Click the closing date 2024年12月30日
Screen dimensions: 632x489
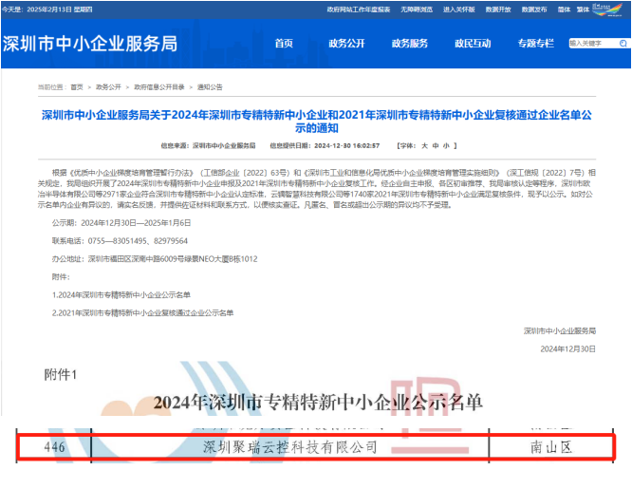coord(567,349)
